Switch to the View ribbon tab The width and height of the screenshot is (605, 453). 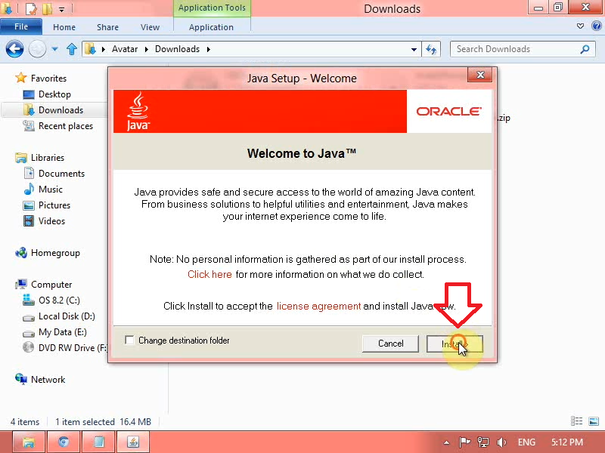coord(150,27)
